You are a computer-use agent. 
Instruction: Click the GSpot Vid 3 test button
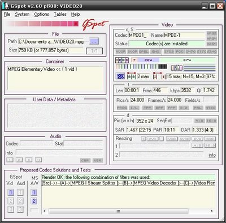coord(11,209)
